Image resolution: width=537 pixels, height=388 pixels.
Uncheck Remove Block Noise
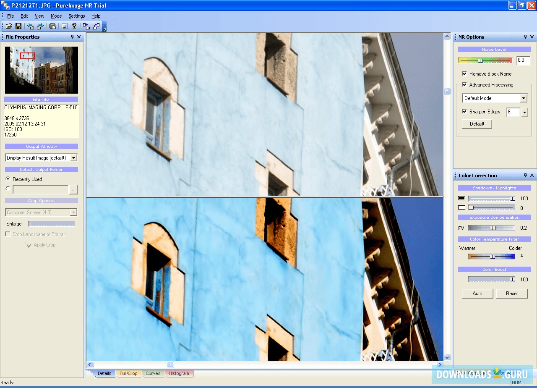tap(464, 73)
